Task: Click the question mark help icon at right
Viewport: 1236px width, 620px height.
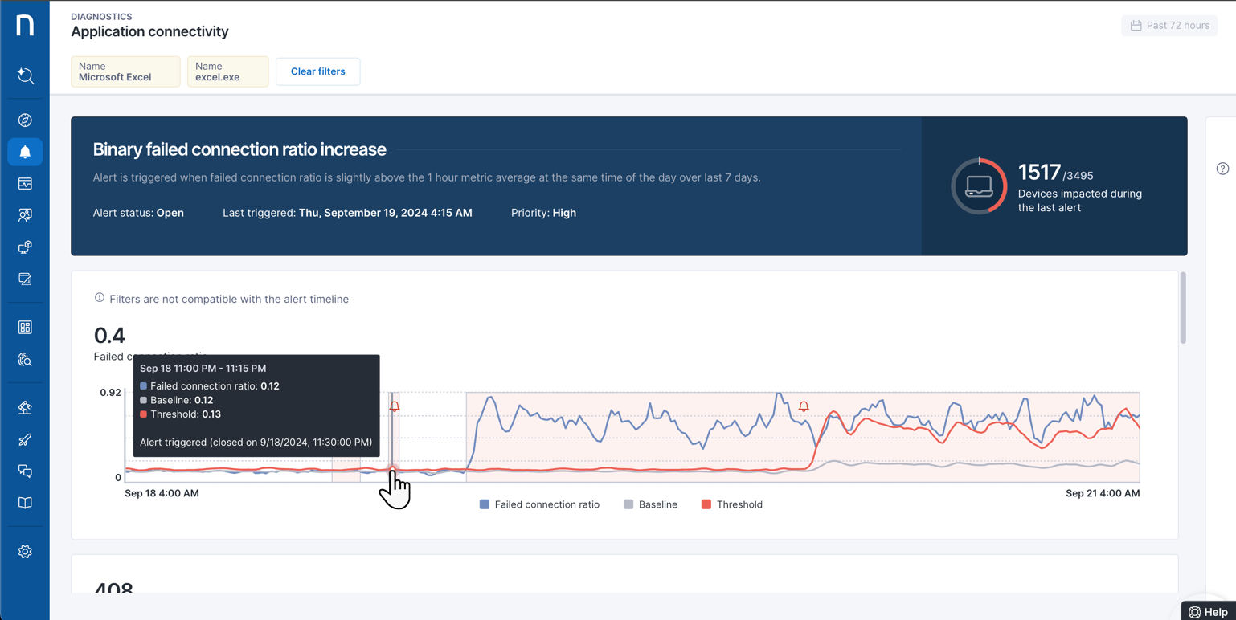Action: tap(1222, 169)
